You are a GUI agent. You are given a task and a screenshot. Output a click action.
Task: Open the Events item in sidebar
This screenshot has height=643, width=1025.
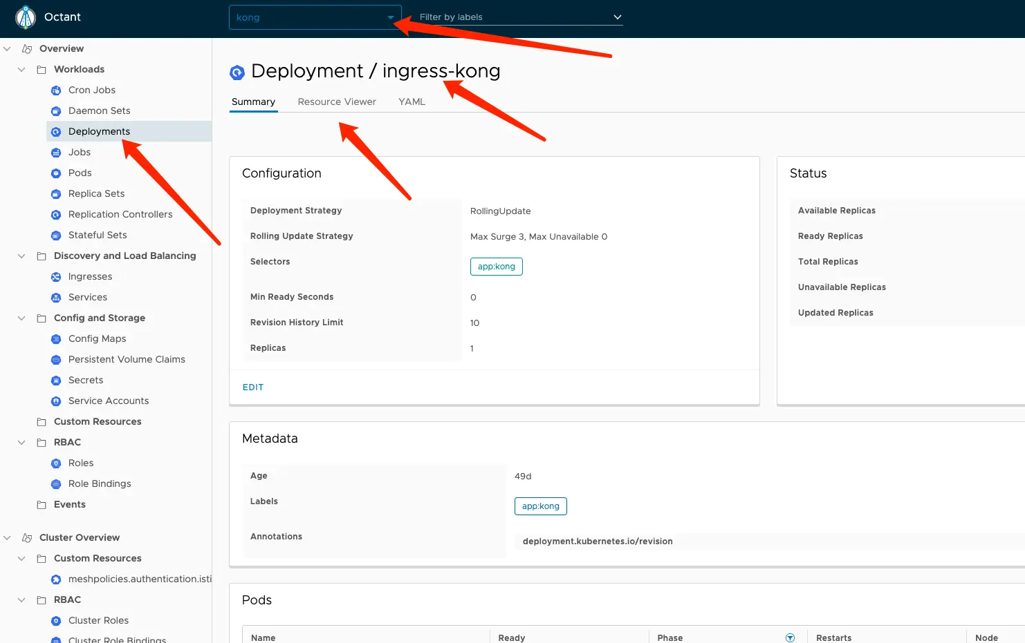pyautogui.click(x=70, y=505)
